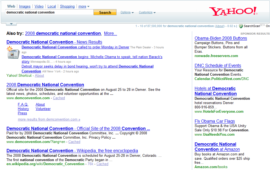The image size is (270, 170).
Task: Open the Cached version of demconvention.com
Action: tap(59, 98)
